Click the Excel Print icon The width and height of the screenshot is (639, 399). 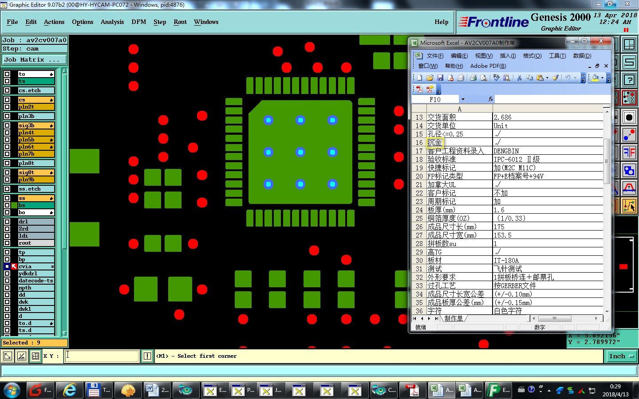click(473, 78)
